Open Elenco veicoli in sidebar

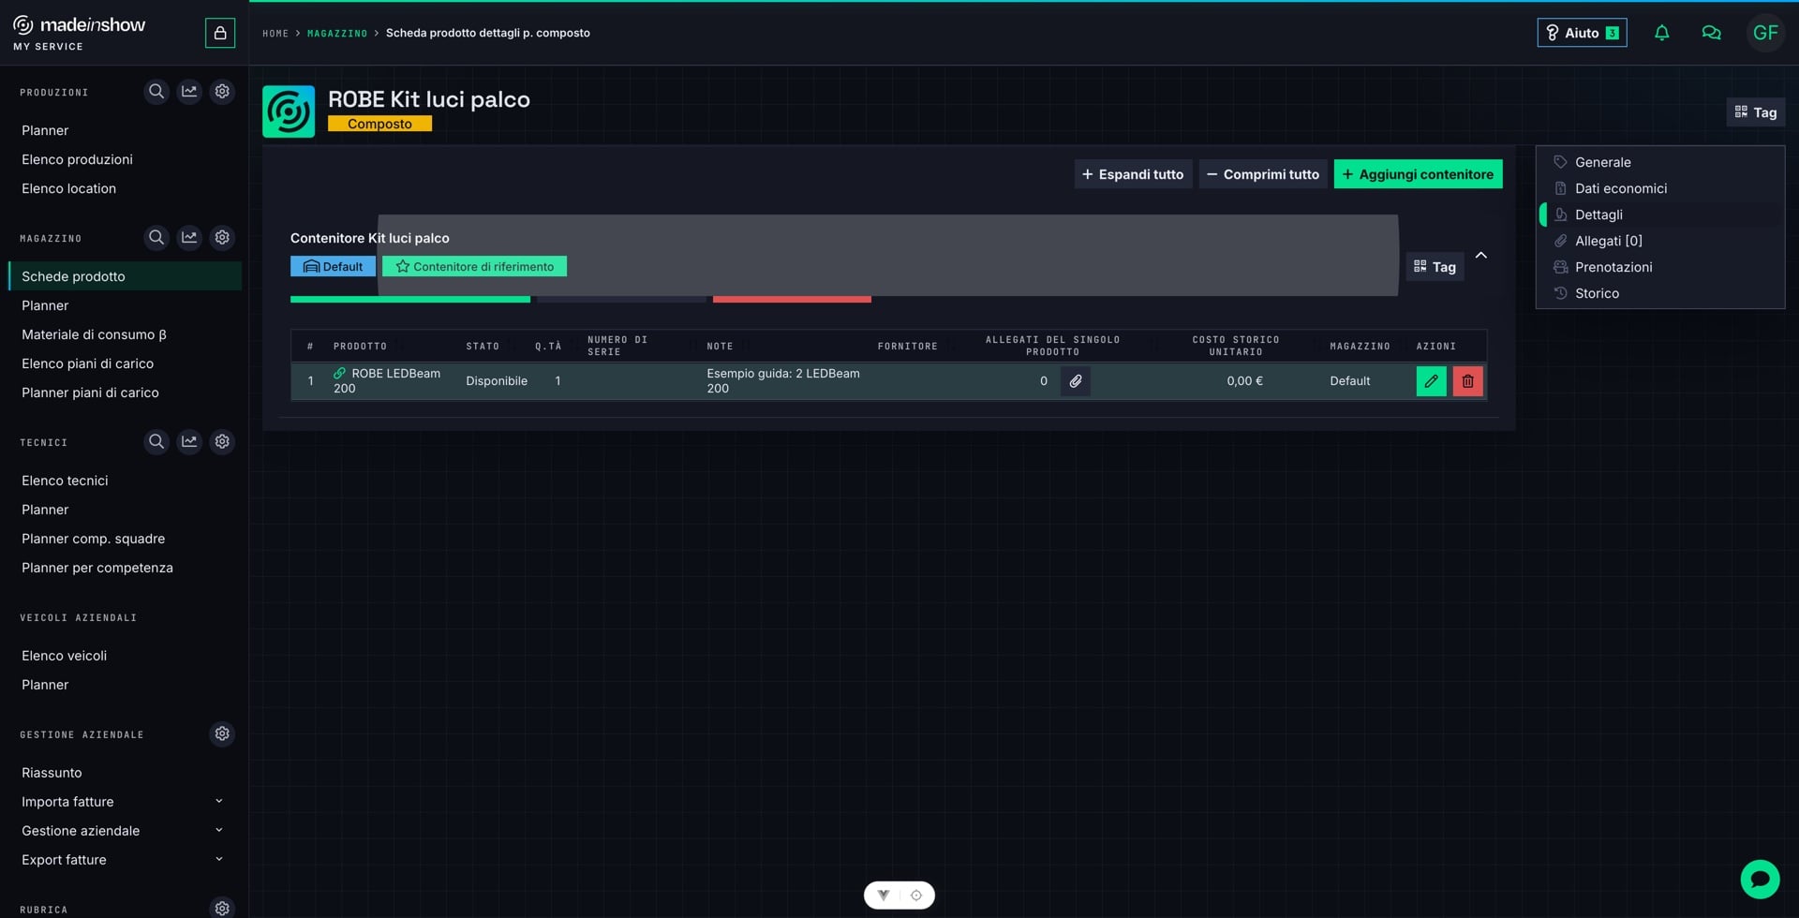(64, 657)
